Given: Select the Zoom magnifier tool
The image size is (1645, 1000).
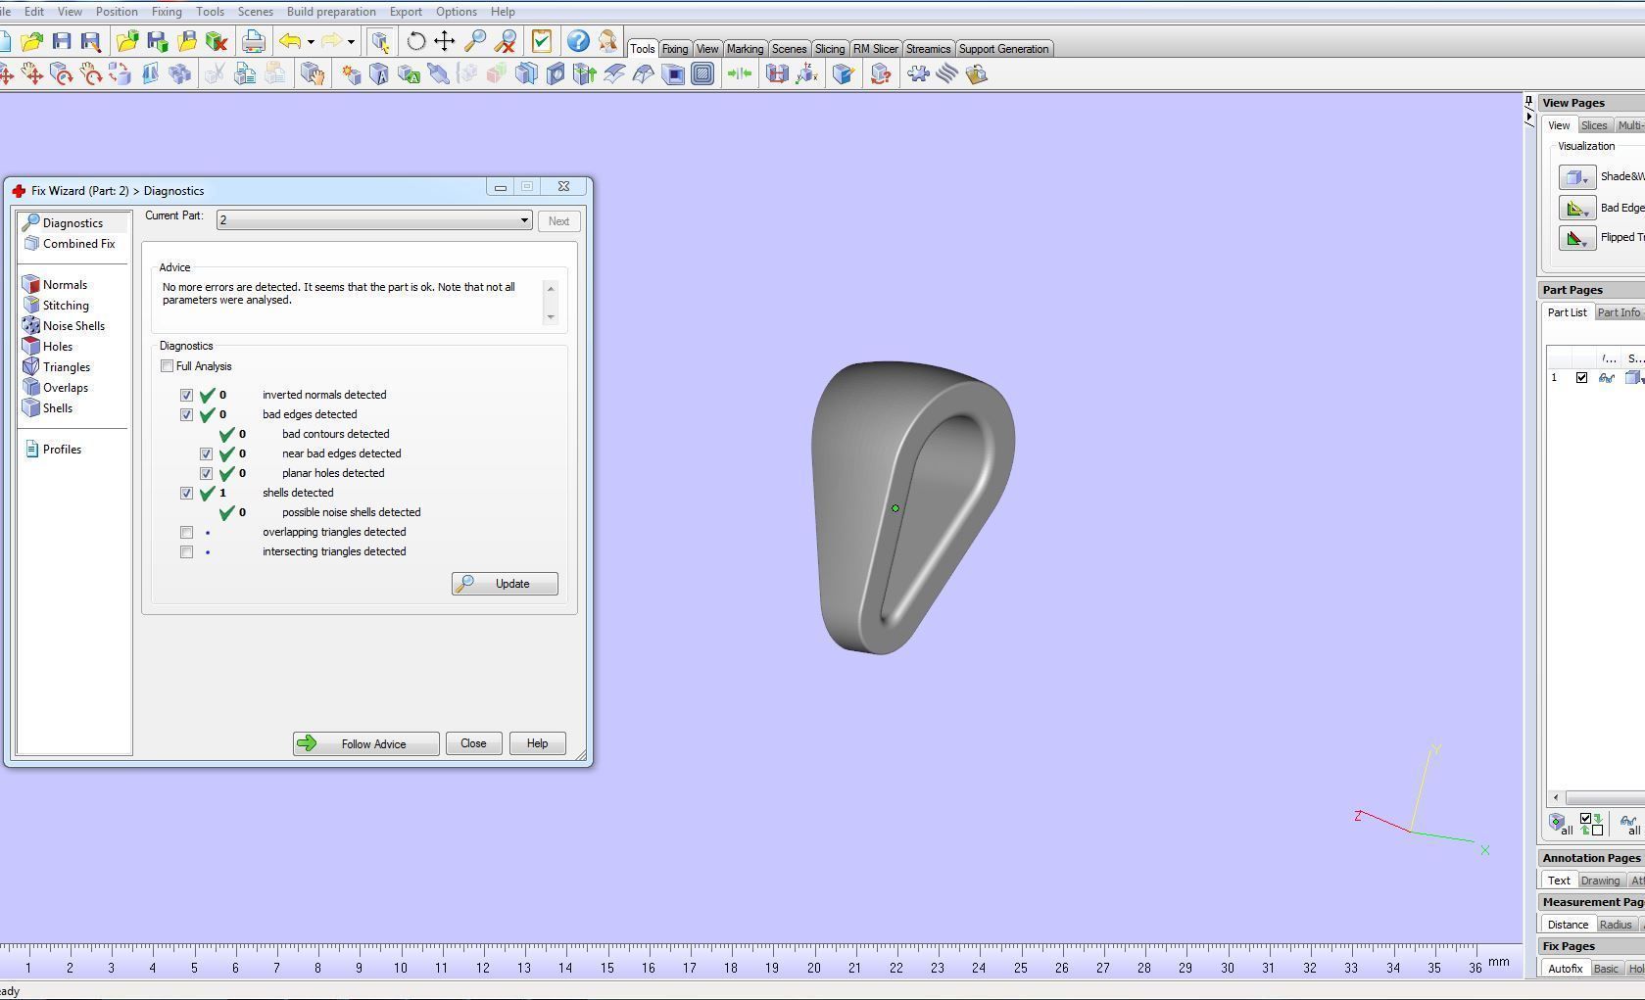Looking at the screenshot, I should pyautogui.click(x=475, y=41).
